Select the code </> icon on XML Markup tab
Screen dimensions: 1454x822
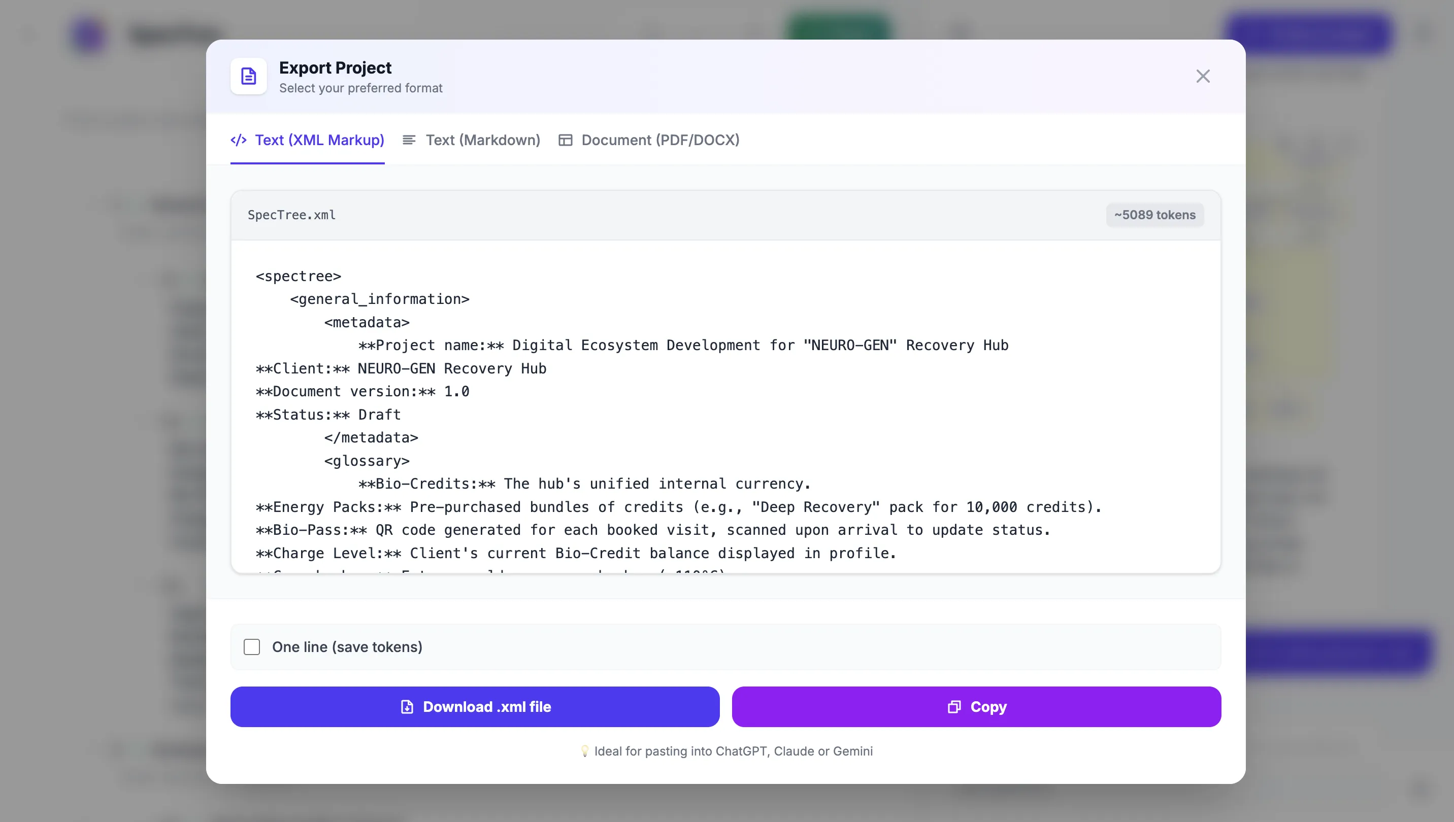click(239, 140)
